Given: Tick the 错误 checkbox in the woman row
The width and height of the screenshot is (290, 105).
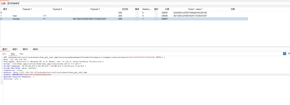Looking at the screenshot, I should tap(137, 19).
